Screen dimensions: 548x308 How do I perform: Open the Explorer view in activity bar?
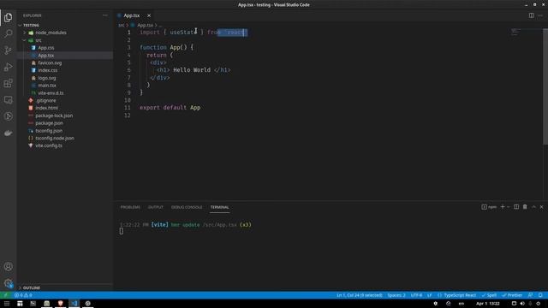coord(8,17)
